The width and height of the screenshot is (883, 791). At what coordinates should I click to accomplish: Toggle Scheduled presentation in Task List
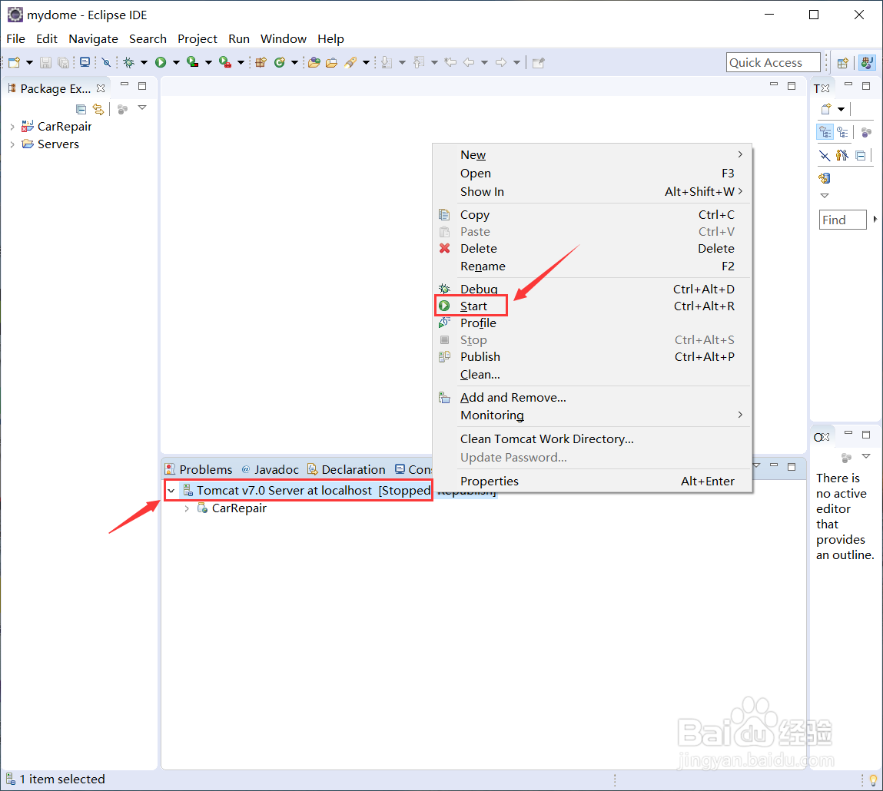(x=842, y=133)
